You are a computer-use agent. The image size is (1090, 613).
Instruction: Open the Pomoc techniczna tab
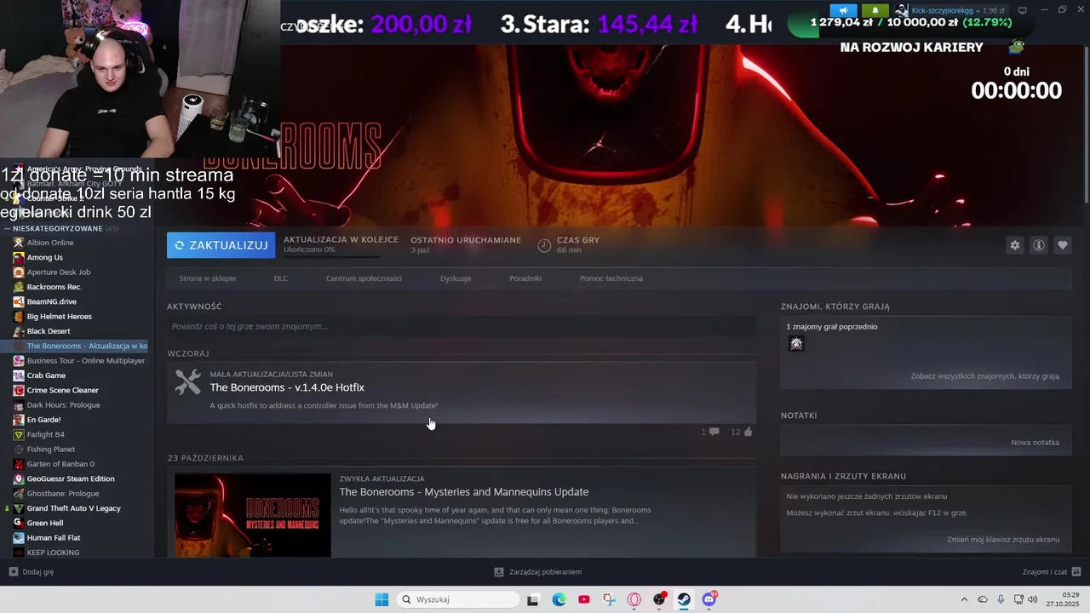[x=611, y=278]
